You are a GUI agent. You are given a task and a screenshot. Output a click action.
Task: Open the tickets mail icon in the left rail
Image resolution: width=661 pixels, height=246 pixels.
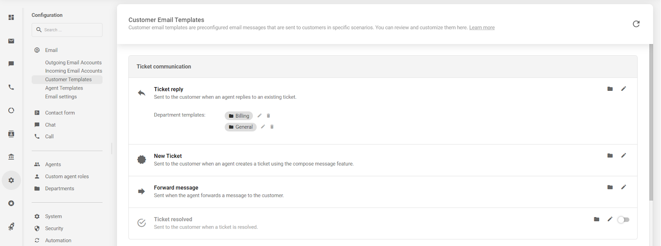coord(11,41)
